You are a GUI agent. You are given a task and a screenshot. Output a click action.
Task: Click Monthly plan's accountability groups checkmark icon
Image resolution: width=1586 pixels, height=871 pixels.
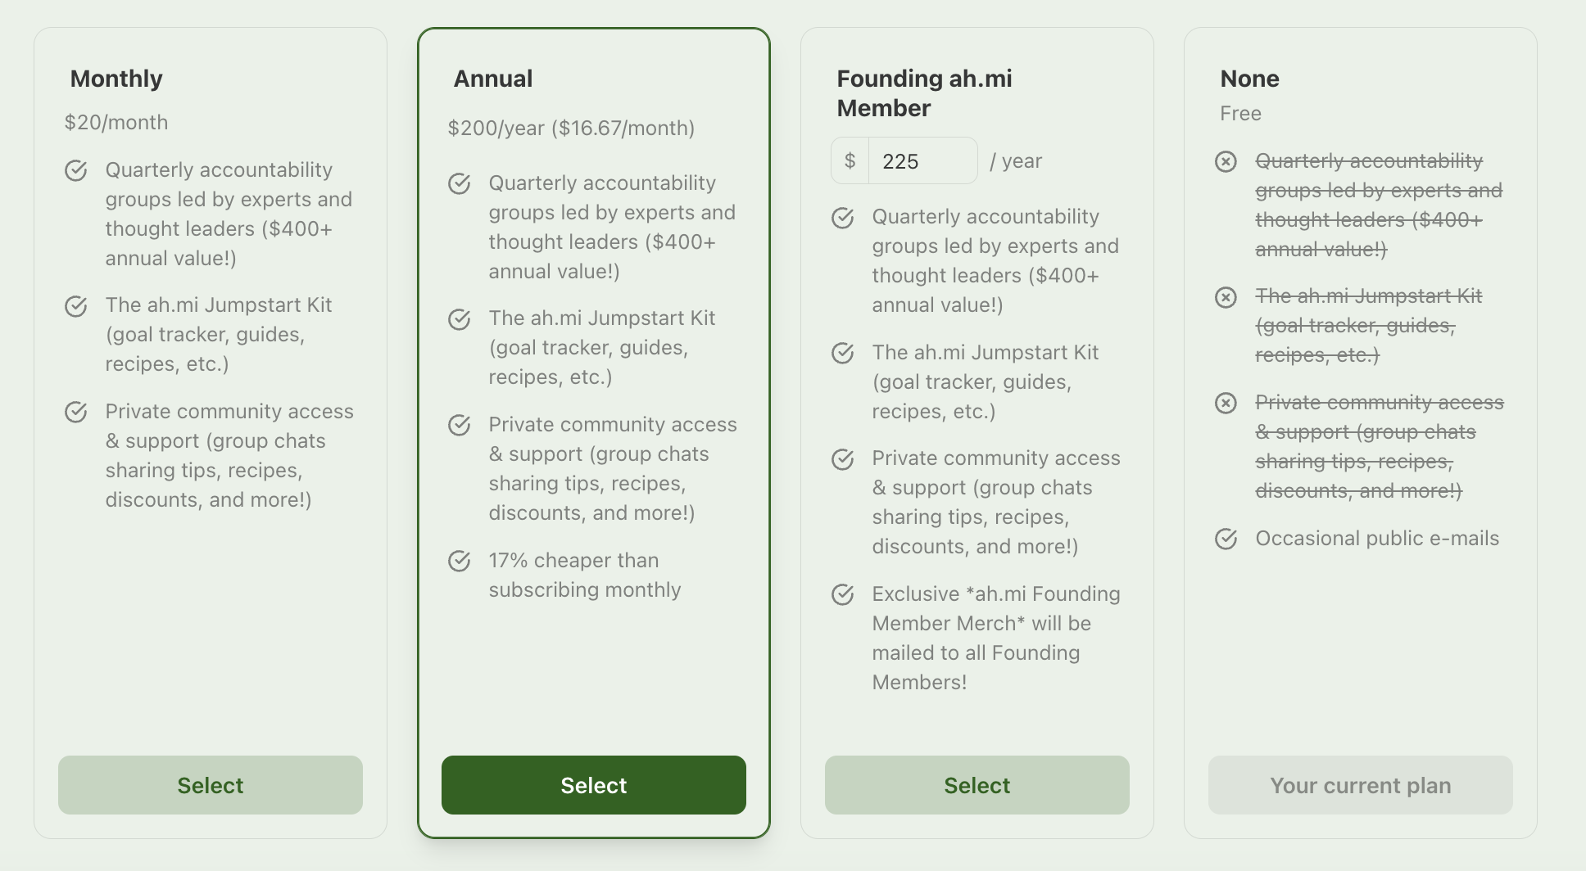pos(76,170)
